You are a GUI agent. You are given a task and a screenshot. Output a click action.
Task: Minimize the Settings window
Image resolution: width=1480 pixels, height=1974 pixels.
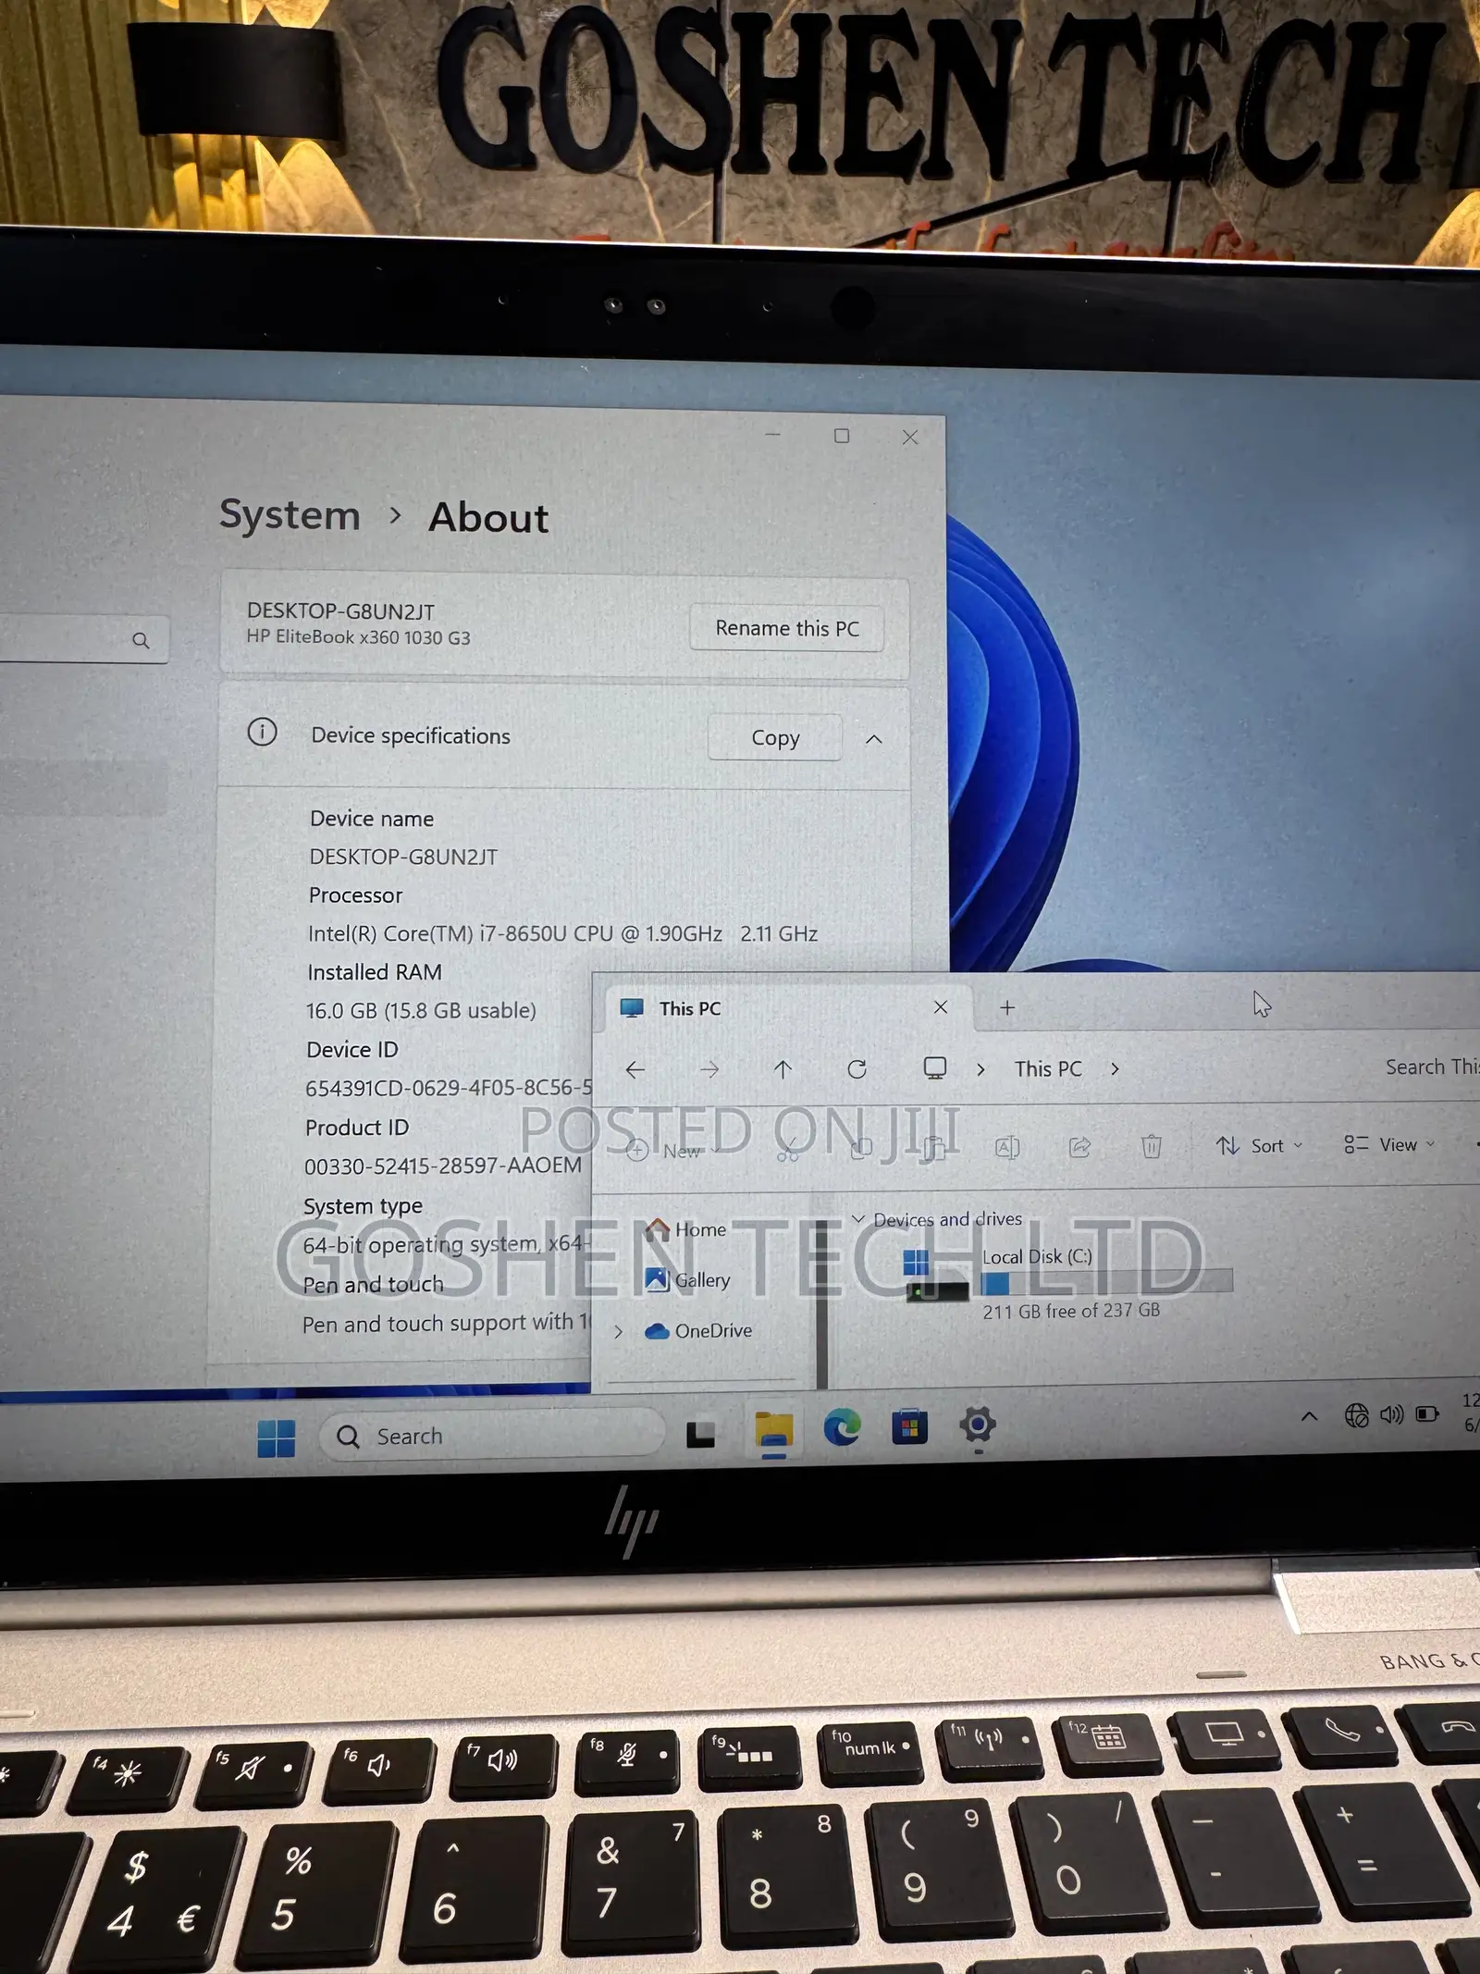tap(773, 434)
